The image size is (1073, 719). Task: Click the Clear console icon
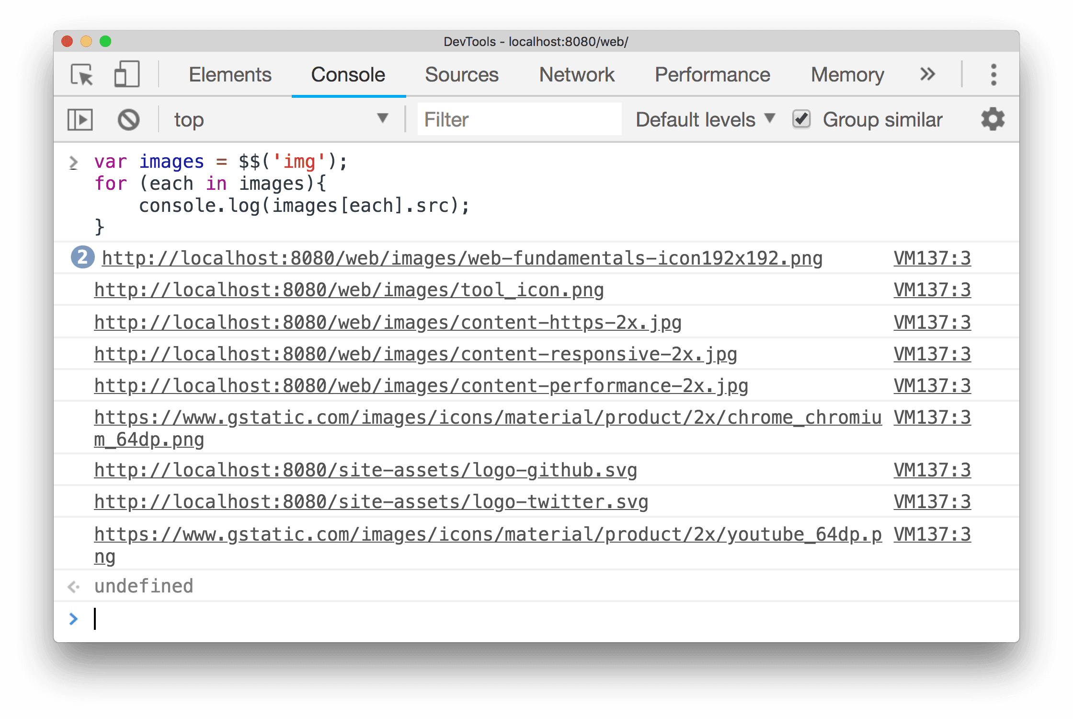click(127, 119)
